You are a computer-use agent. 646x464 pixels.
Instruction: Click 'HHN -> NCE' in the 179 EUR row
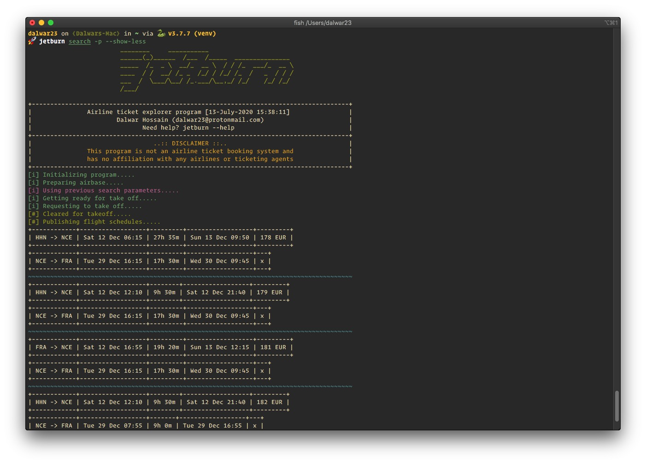tap(54, 292)
